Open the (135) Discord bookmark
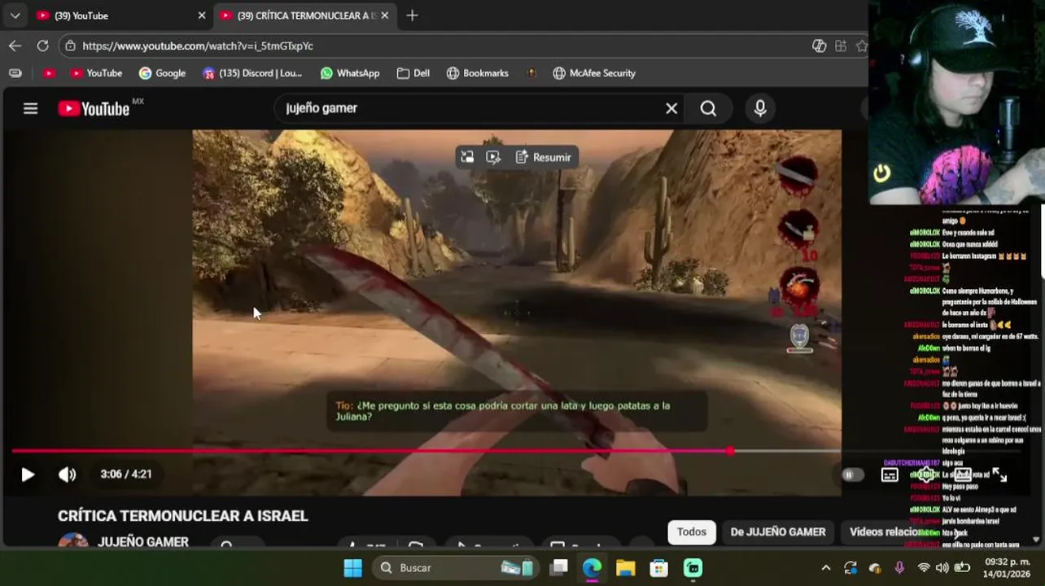The height and width of the screenshot is (586, 1045). coord(252,73)
